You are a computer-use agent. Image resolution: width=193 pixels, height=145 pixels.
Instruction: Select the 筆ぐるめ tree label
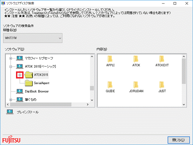click(x=31, y=100)
